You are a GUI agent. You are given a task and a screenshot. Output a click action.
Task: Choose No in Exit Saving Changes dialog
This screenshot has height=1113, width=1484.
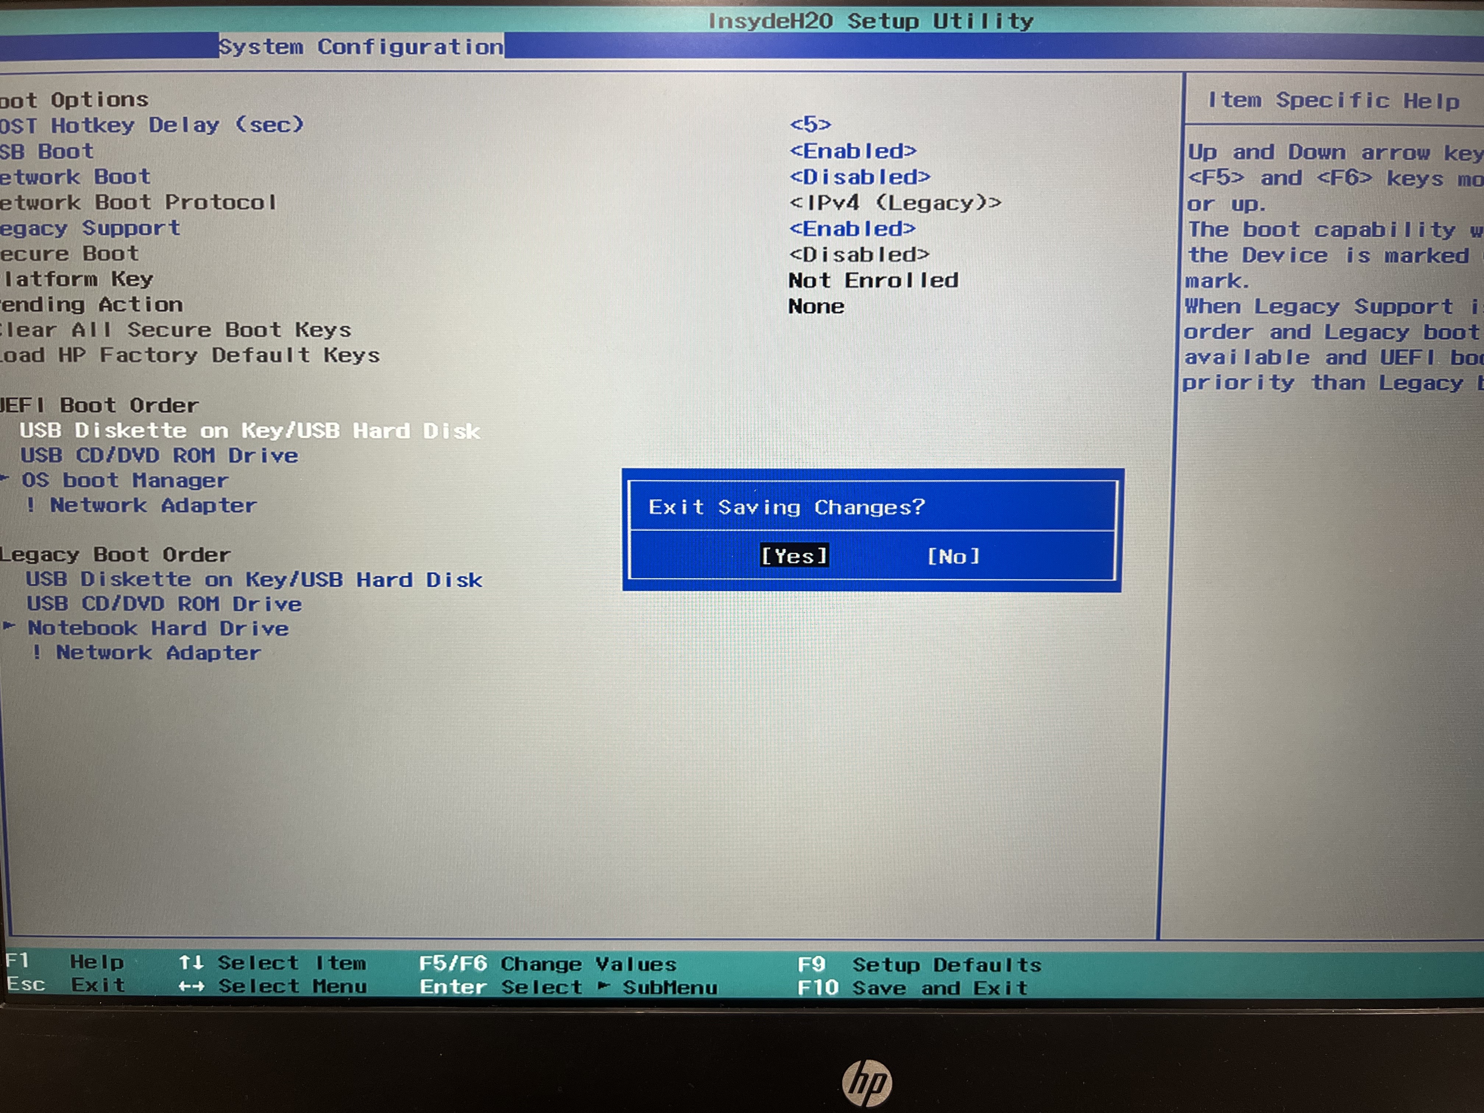coord(953,556)
